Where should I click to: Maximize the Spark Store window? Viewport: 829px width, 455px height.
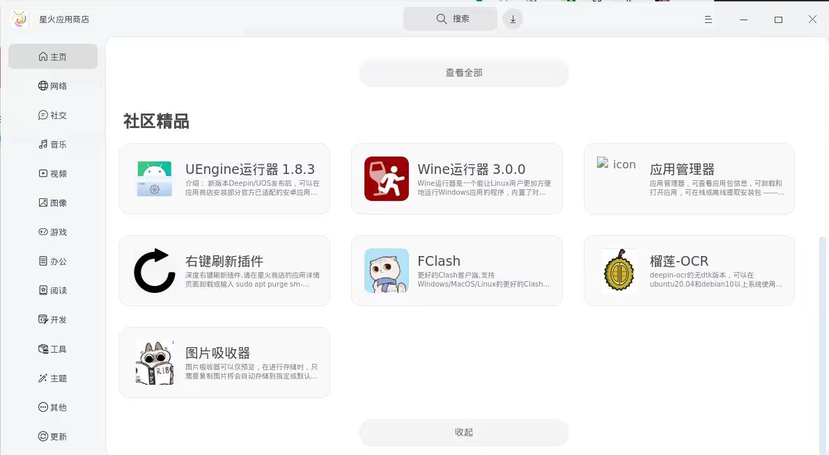click(778, 19)
